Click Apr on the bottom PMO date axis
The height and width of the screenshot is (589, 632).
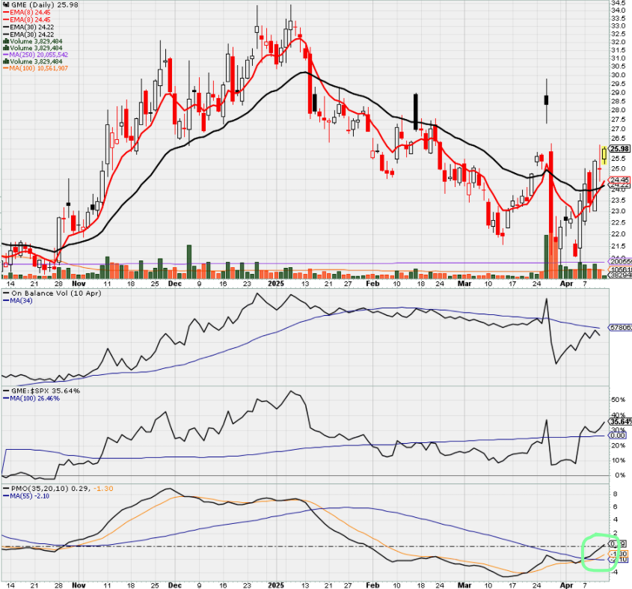coord(567,585)
